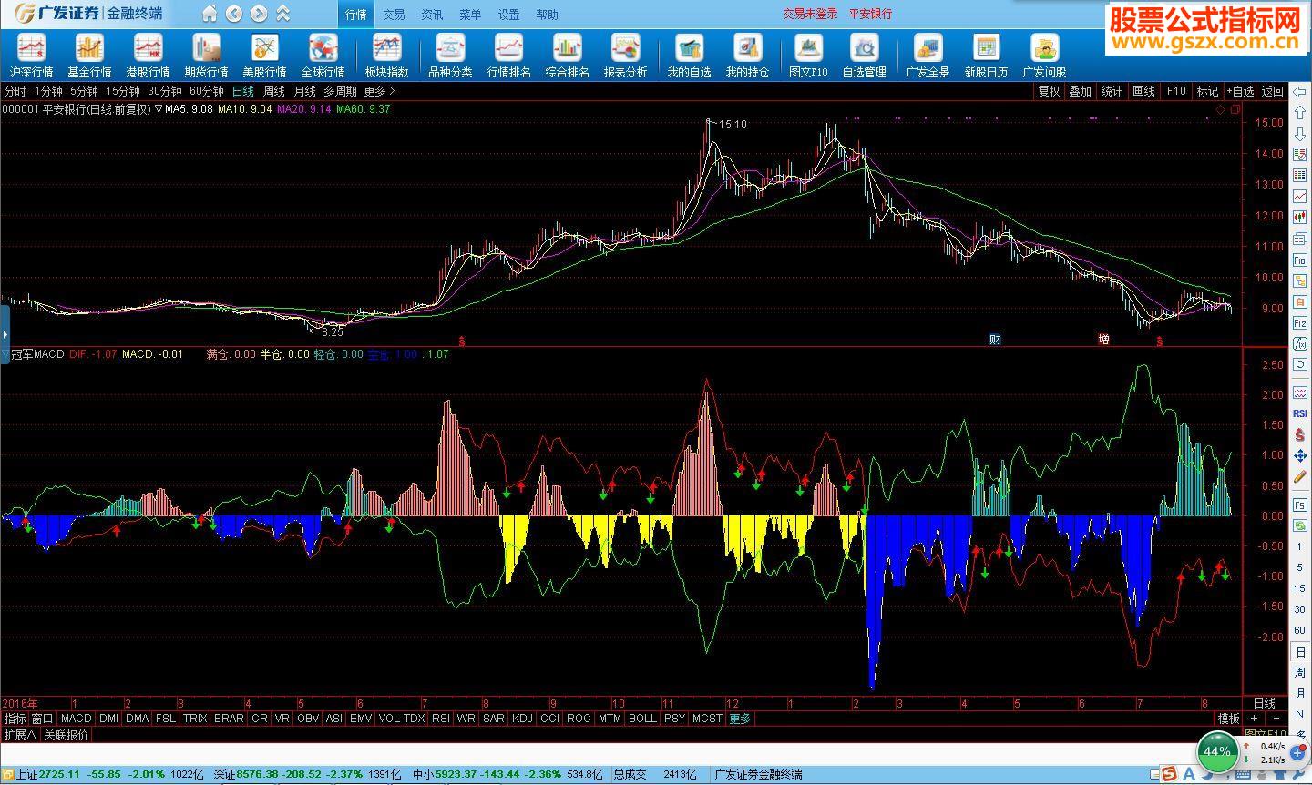Click the 叠加 overlay button
Viewport: 1312px width, 785px height.
[1081, 91]
